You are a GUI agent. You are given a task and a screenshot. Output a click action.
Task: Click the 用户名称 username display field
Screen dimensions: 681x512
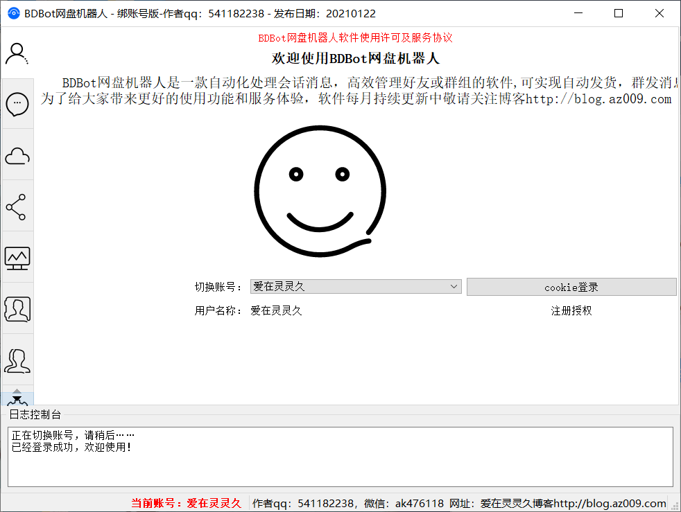tap(277, 312)
